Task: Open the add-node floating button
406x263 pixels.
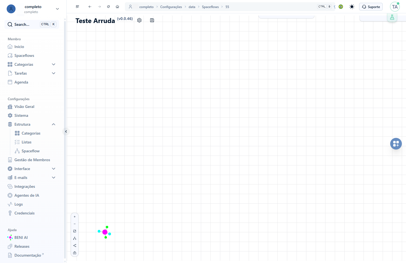Action: tap(396, 144)
